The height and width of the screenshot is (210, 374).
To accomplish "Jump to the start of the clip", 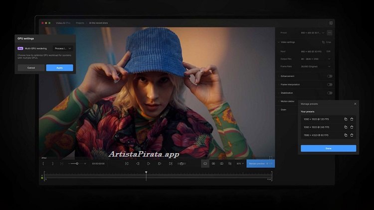I will click(x=127, y=163).
